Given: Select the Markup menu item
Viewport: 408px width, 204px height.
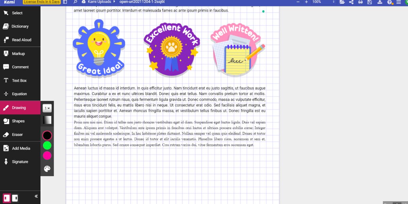Looking at the screenshot, I should [x=18, y=53].
